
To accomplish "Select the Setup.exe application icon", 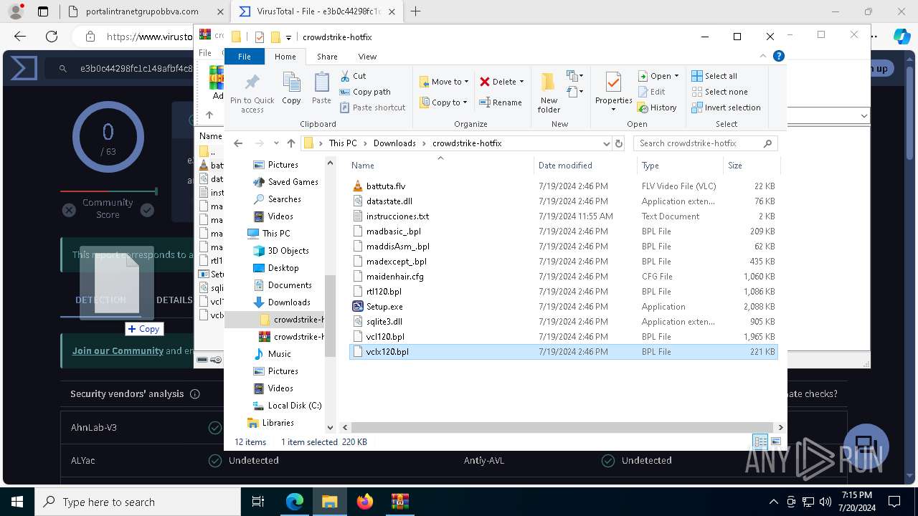I will 359,306.
